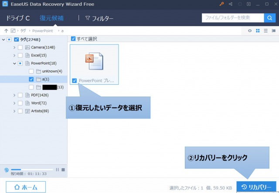The height and width of the screenshot is (193, 279).
Task: Click the 残り時間 remaining time text
Action: (29, 174)
